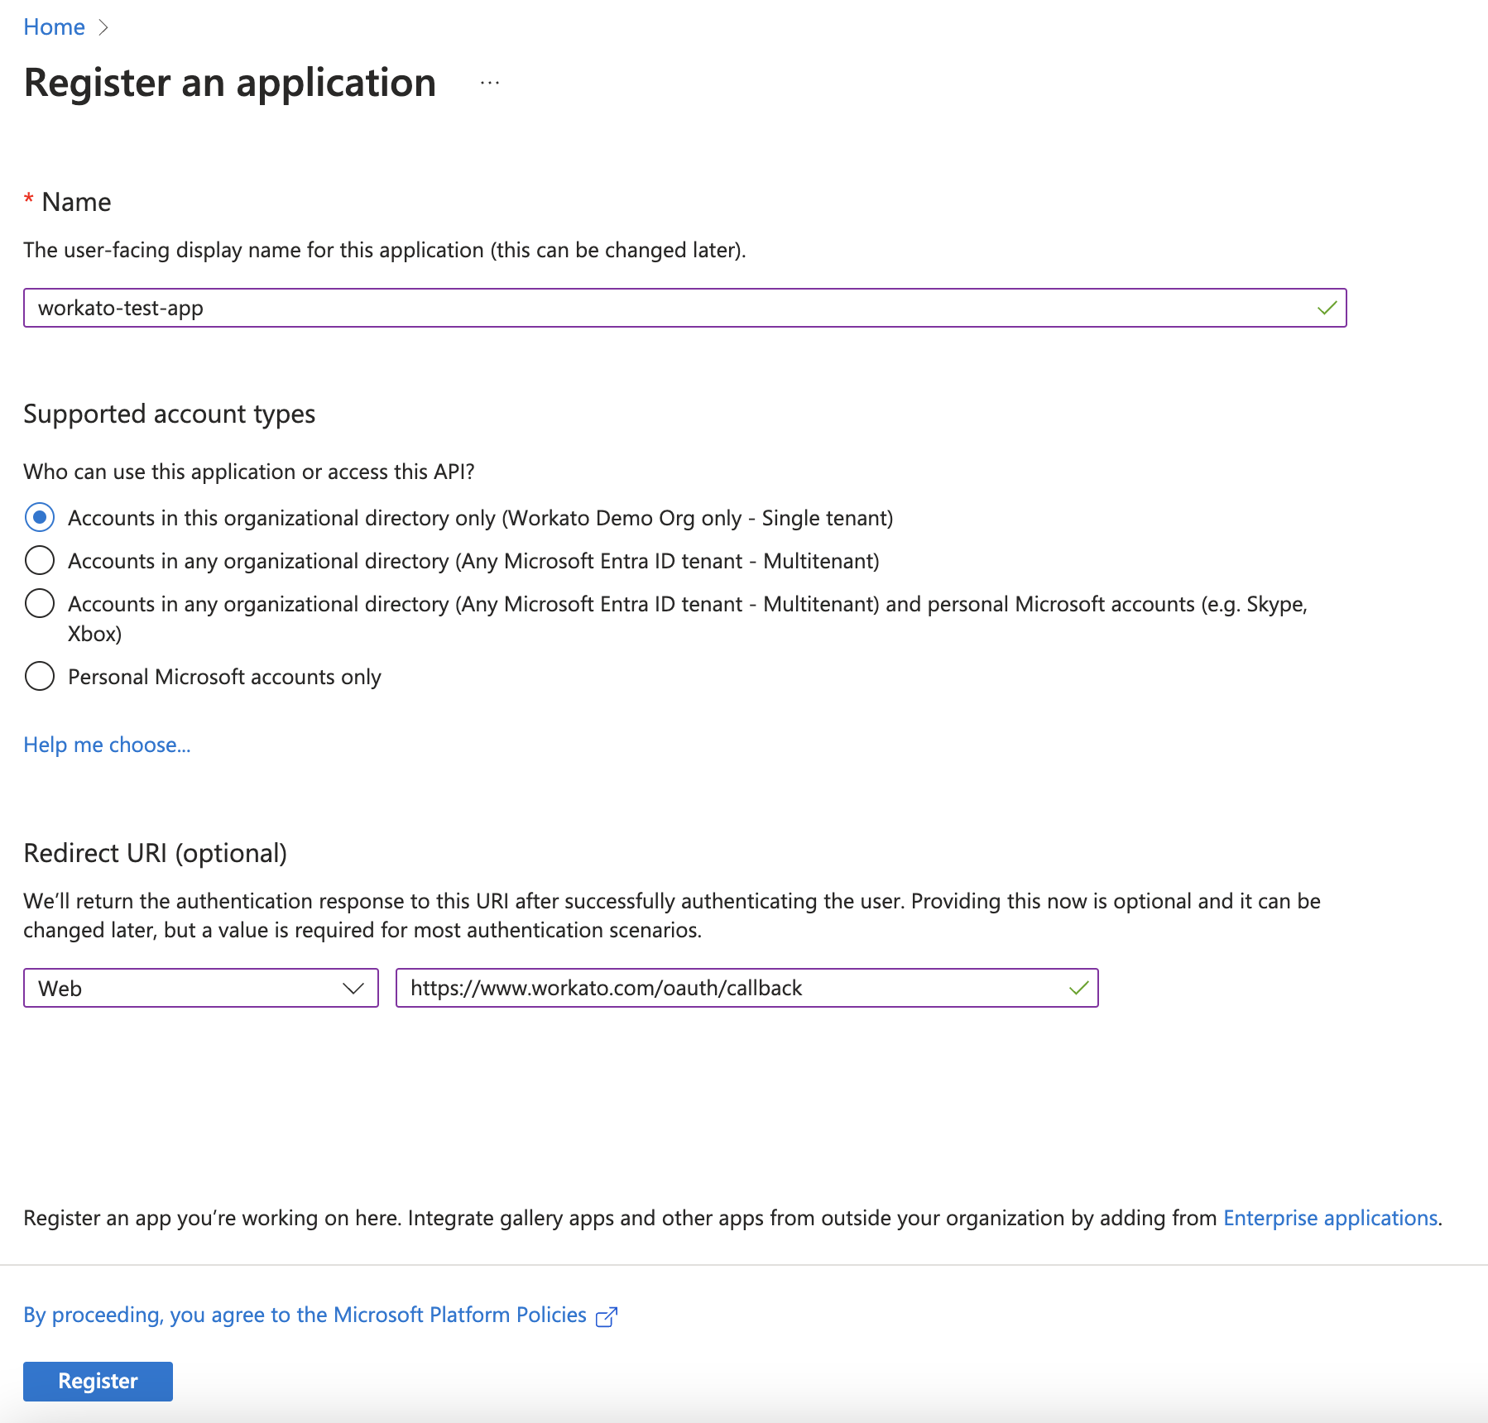The height and width of the screenshot is (1423, 1488).
Task: Select multitenant organizational directory option
Action: click(39, 560)
